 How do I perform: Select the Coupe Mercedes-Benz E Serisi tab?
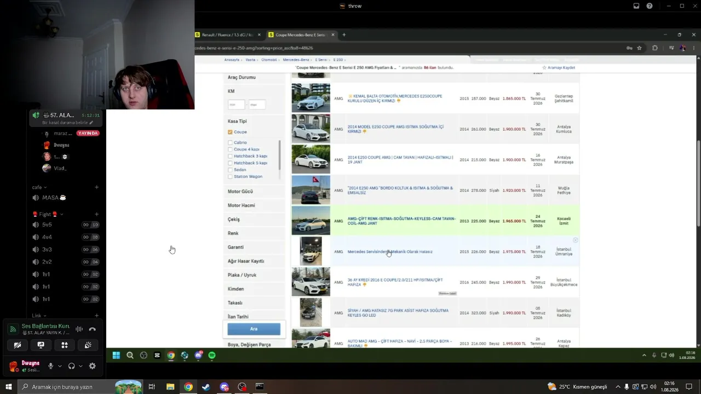301,35
